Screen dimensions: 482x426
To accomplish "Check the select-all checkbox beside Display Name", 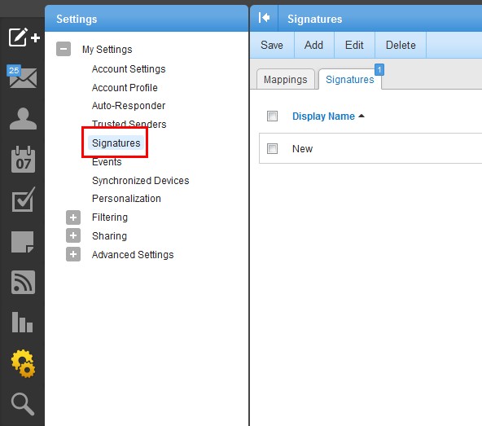I will click(x=272, y=116).
